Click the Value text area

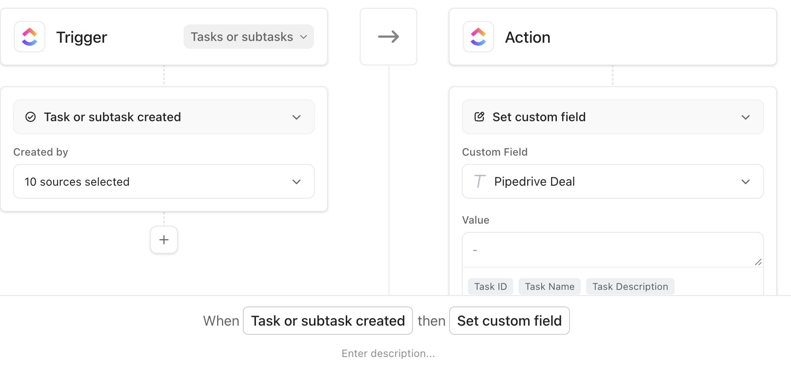pyautogui.click(x=610, y=250)
